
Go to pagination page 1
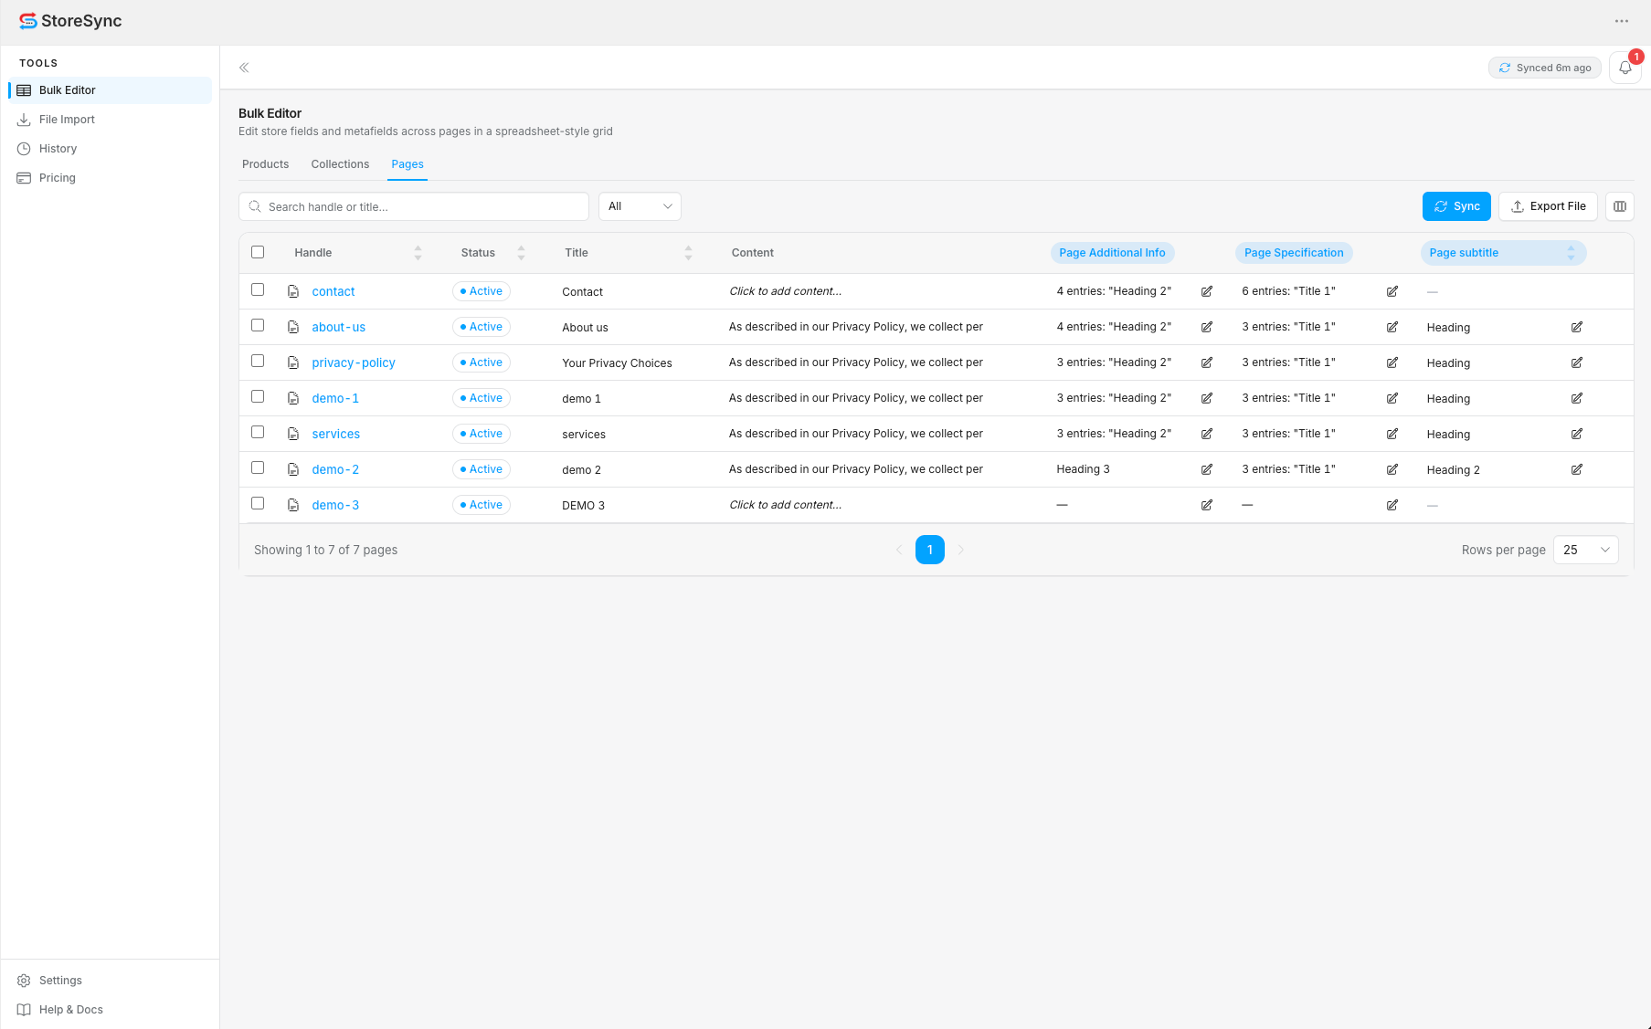point(930,550)
